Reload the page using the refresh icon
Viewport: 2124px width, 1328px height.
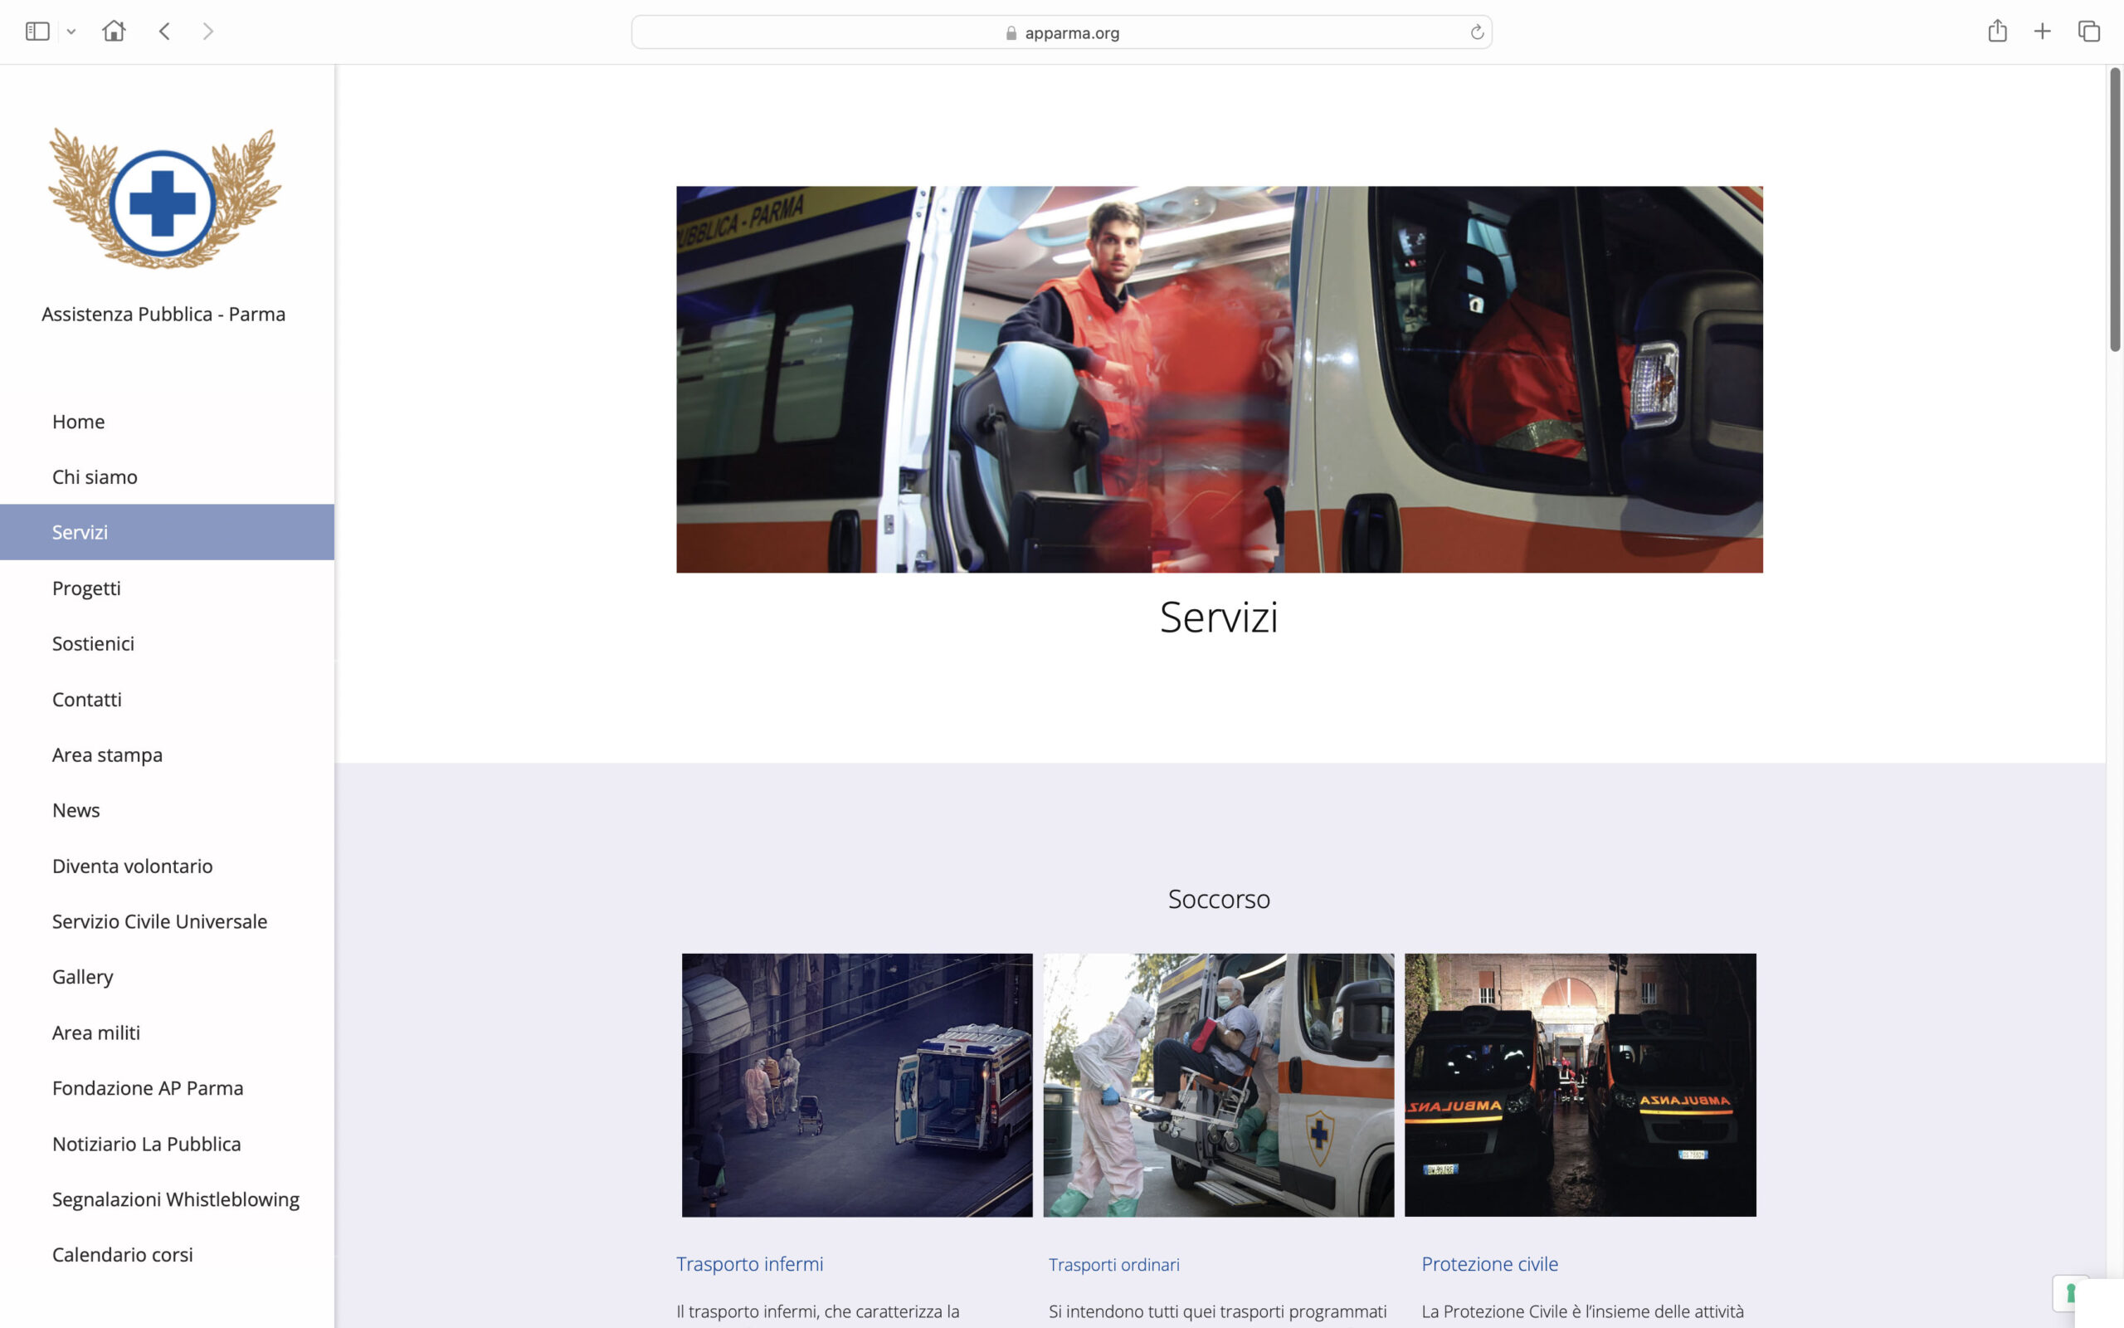(x=1477, y=32)
